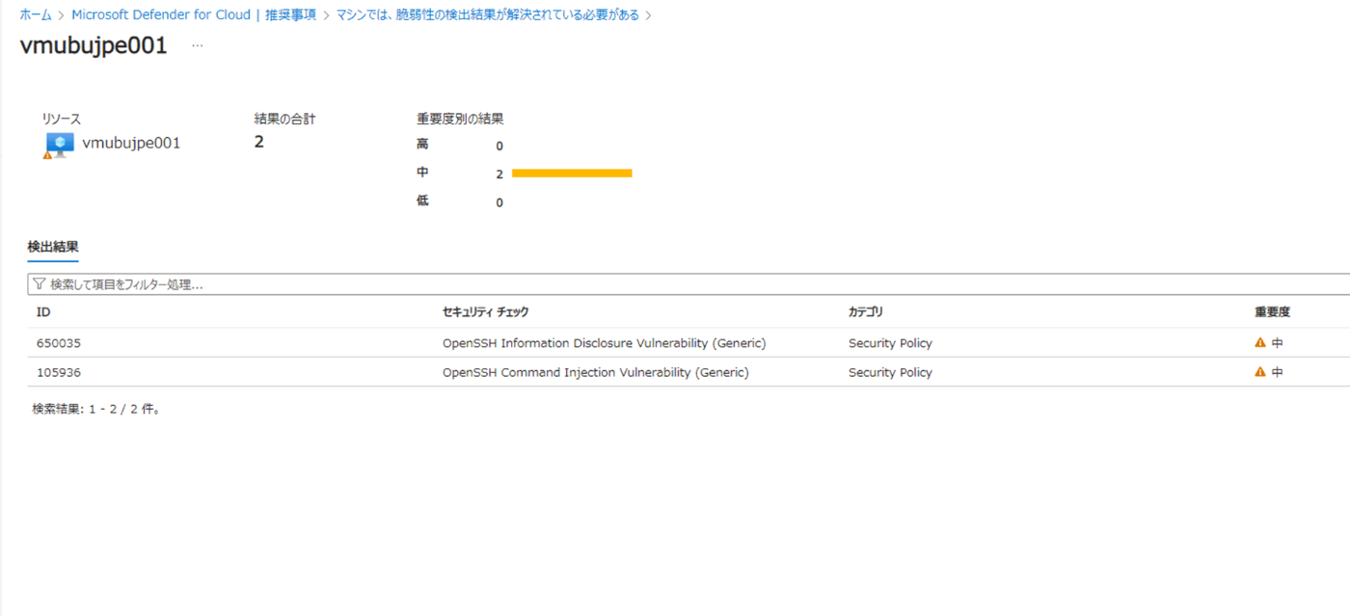
Task: Click the warning icon in row 650035
Action: [1260, 342]
